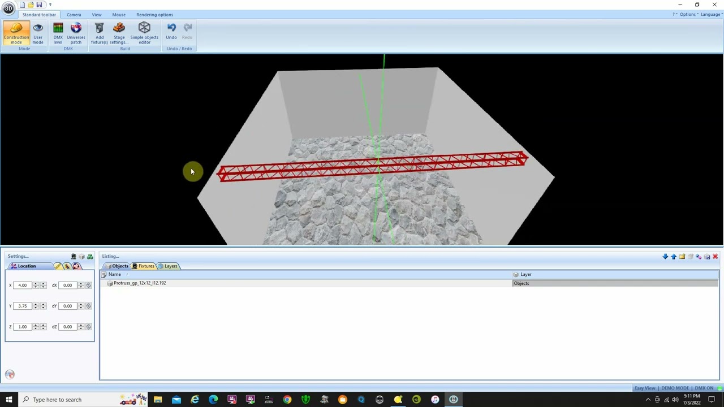This screenshot has width=724, height=407.
Task: Open the Standard toolbar tab
Action: coord(39,15)
